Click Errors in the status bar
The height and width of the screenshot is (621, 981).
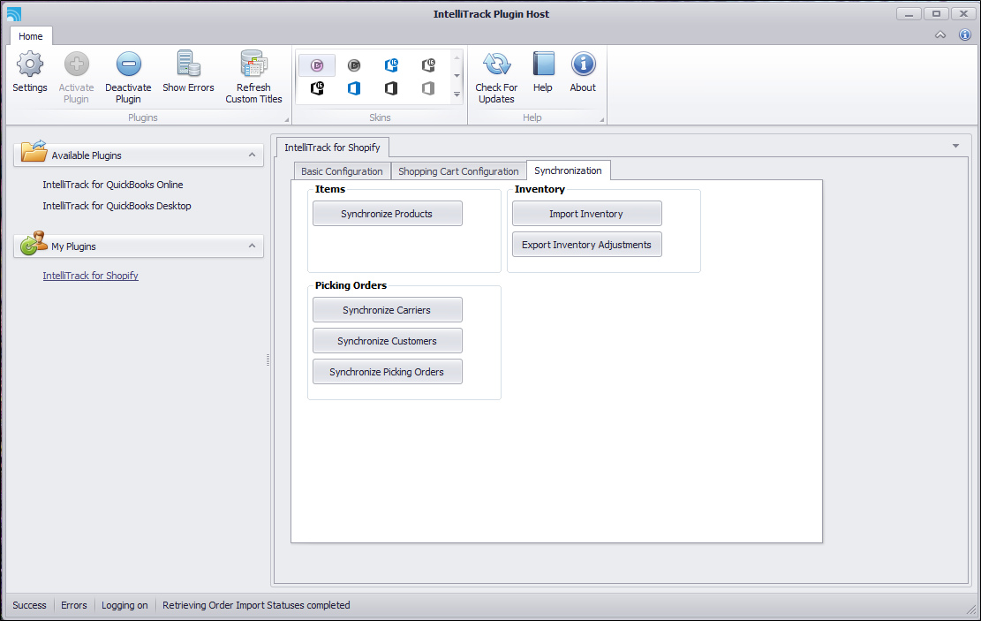74,605
